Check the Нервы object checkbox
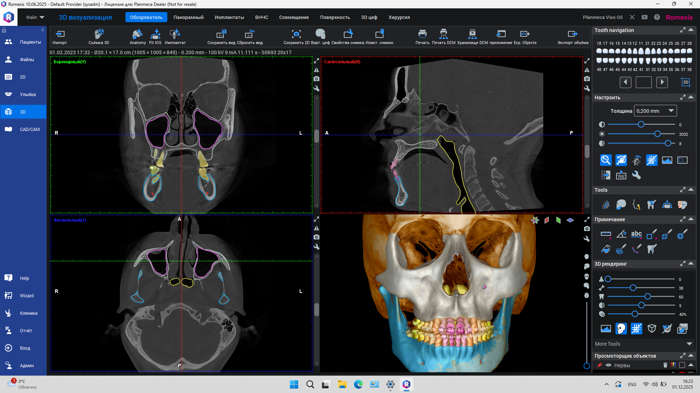This screenshot has width=700, height=393. point(682,365)
